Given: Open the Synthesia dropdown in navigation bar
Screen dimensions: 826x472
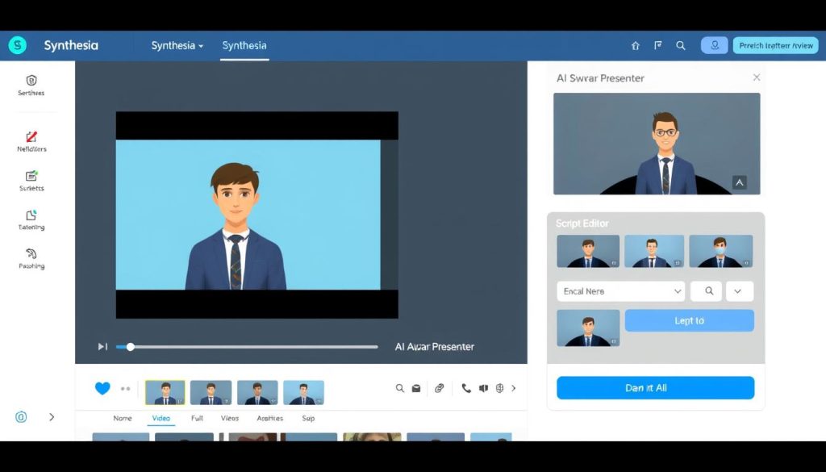Looking at the screenshot, I should (177, 46).
